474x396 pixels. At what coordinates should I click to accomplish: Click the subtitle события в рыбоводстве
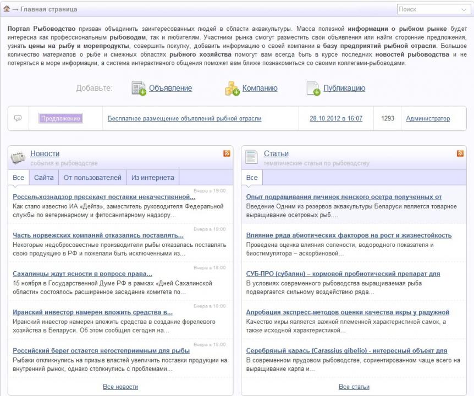(64, 163)
